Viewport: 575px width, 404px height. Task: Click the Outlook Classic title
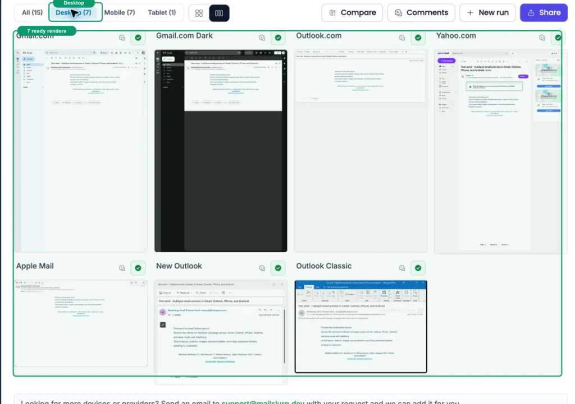coord(324,266)
